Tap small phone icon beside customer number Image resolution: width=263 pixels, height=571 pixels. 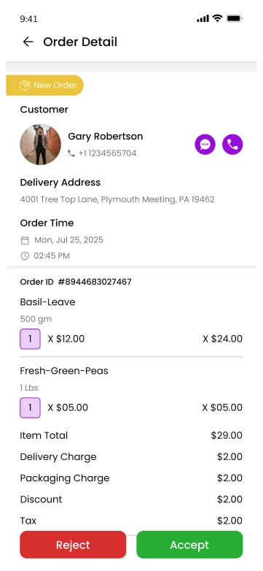point(71,153)
